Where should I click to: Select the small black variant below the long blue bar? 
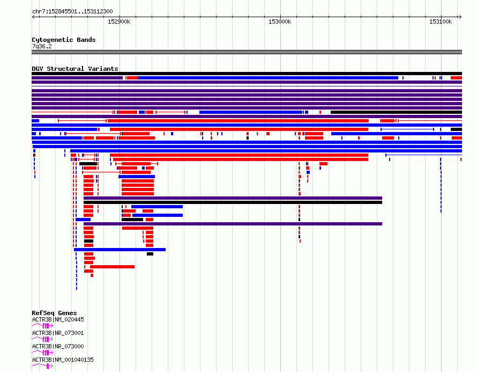[x=150, y=254]
